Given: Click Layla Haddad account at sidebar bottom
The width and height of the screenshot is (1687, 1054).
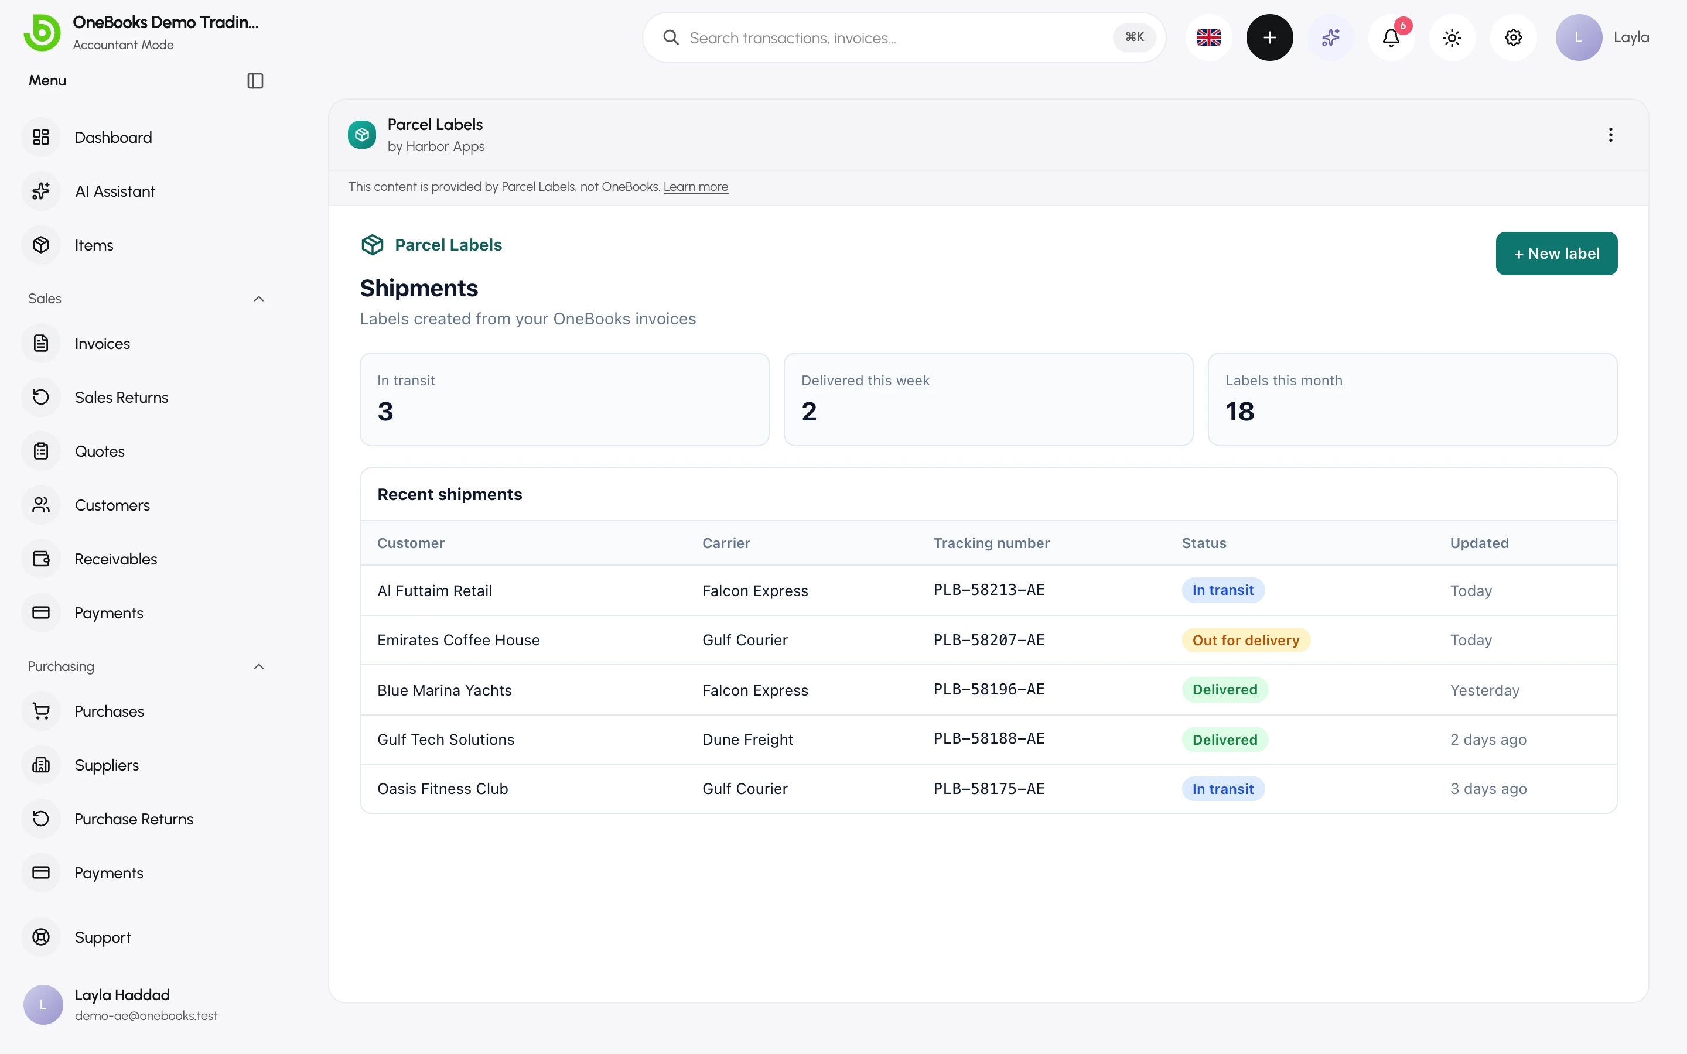Looking at the screenshot, I should [x=121, y=1004].
